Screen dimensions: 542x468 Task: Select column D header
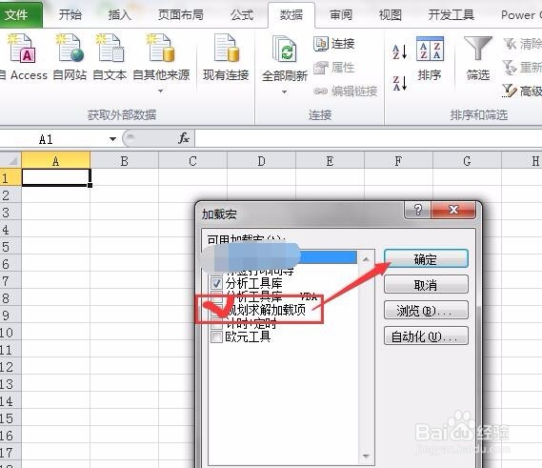(261, 161)
